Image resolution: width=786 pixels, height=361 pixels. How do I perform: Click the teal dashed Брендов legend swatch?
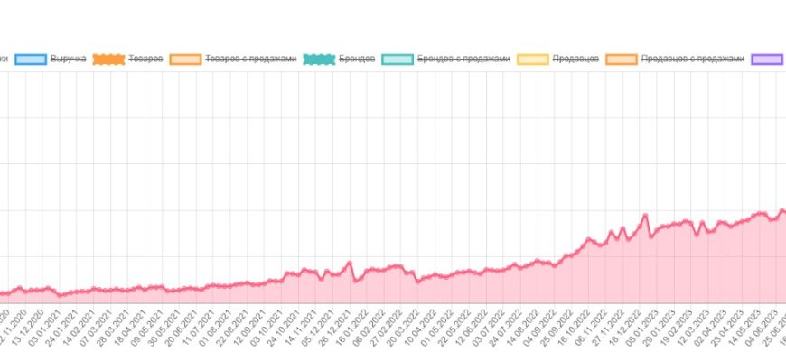pos(318,59)
